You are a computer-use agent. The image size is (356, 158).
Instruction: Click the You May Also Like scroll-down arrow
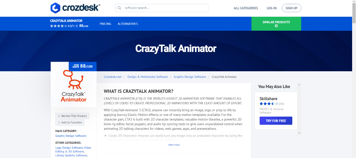tap(299, 133)
